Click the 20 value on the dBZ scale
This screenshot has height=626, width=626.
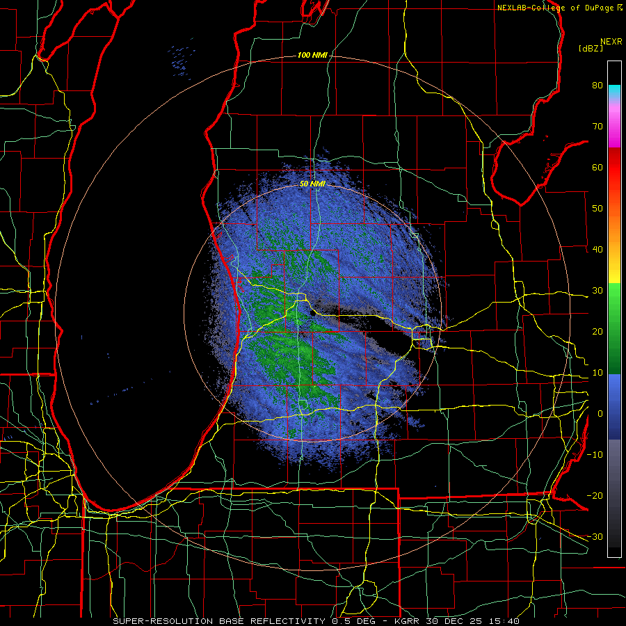coord(597,332)
